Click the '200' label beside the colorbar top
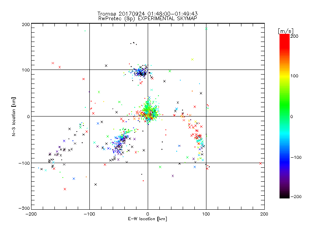Screen dimensions: 311x233 click(x=294, y=36)
